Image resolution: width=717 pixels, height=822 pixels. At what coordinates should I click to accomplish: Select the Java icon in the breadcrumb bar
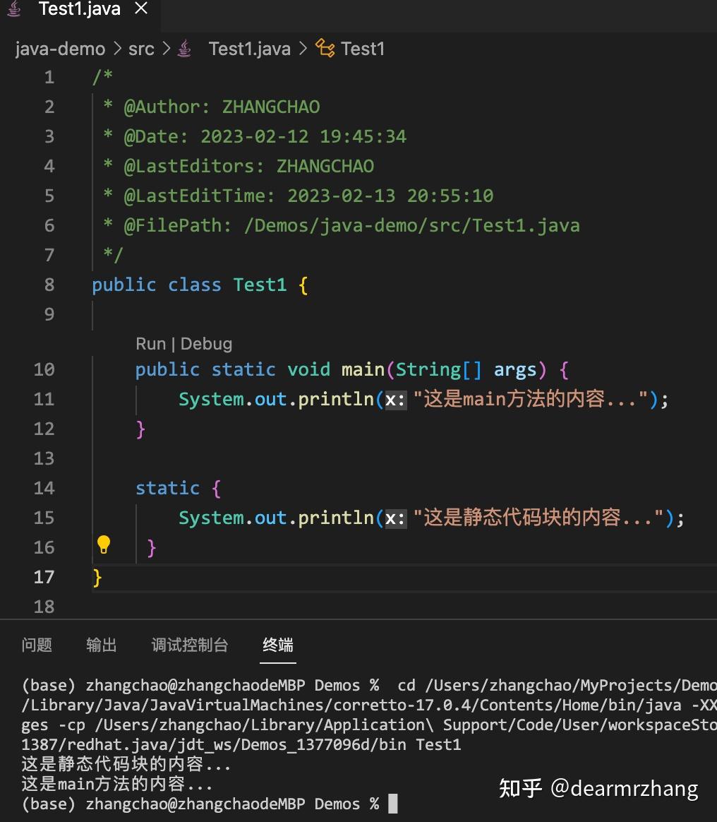(183, 48)
